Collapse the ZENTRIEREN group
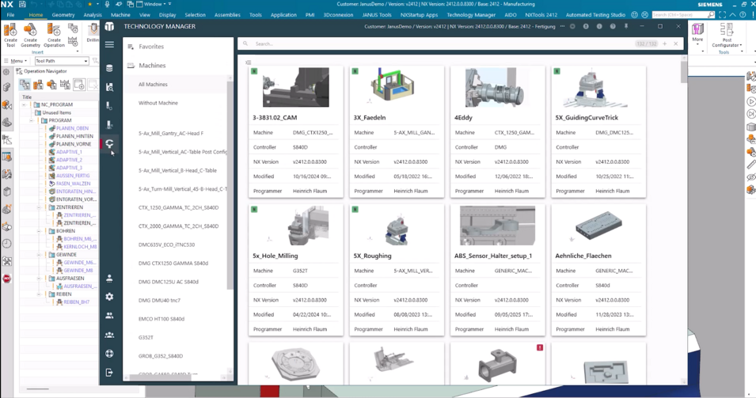Image resolution: width=756 pixels, height=398 pixels. point(39,207)
